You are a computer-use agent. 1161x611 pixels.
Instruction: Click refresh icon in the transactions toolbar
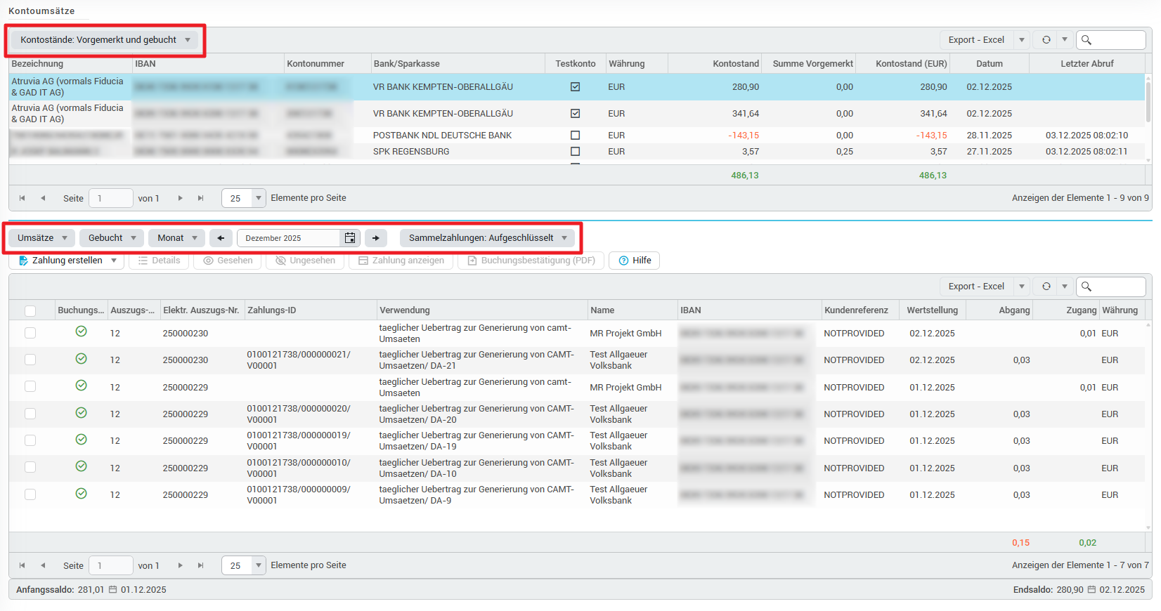coord(1046,287)
